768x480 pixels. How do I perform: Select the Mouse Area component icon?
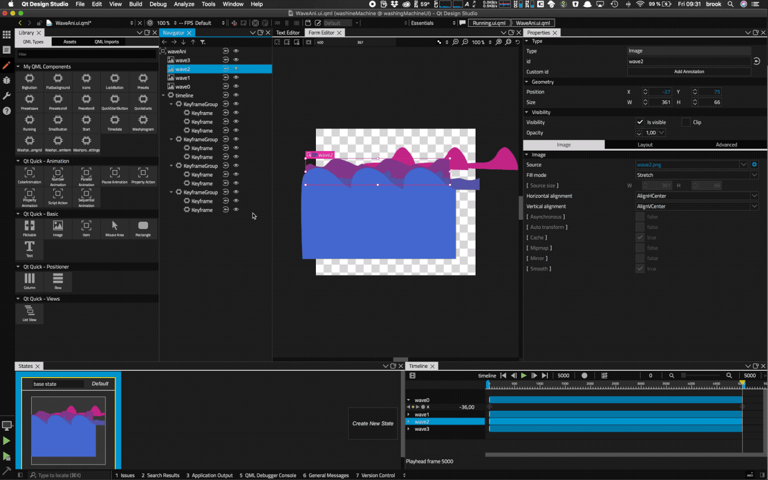[115, 226]
